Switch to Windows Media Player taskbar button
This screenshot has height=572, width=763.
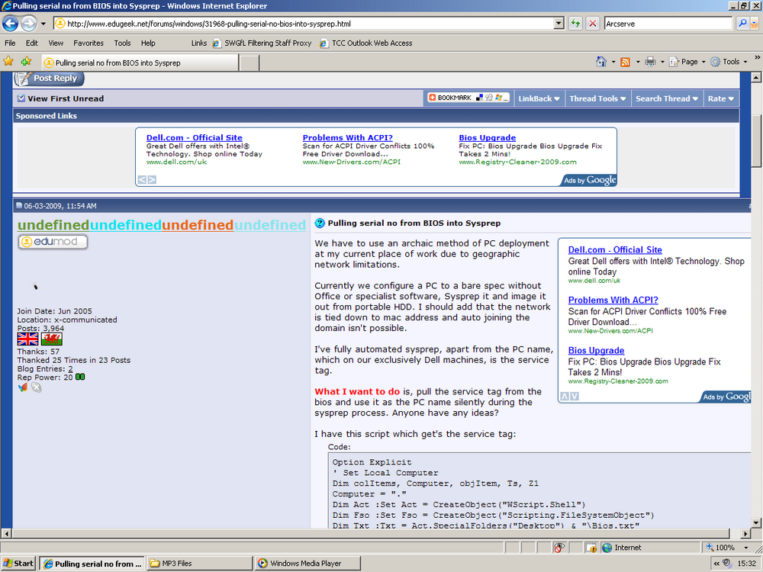(307, 564)
